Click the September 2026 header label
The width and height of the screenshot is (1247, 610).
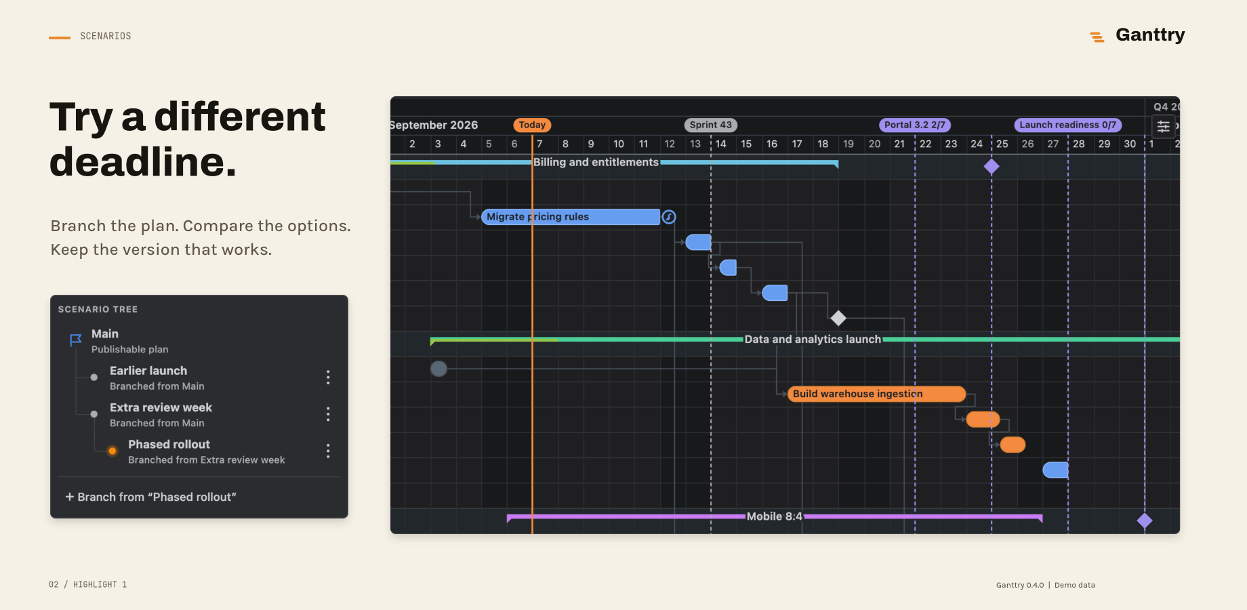[434, 125]
